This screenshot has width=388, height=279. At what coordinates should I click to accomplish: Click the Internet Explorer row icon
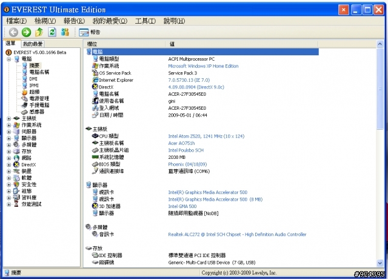(x=95, y=80)
